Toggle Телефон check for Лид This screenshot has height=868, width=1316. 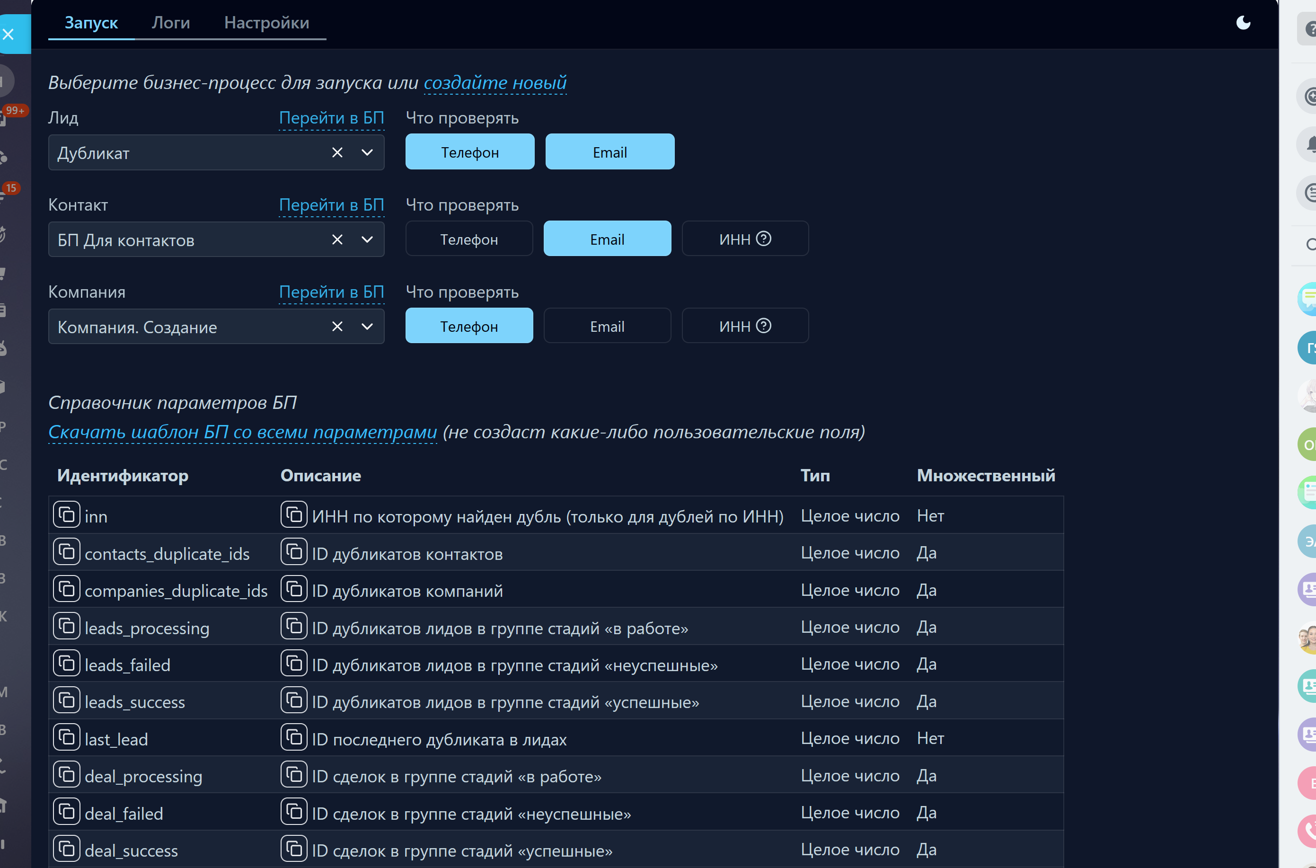469,151
